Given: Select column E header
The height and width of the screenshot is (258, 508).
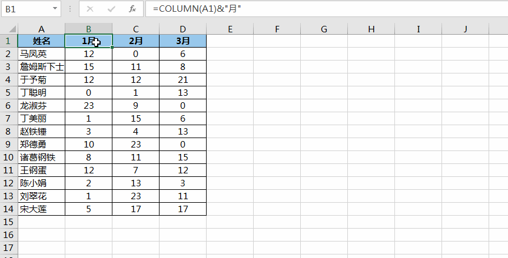Looking at the screenshot, I should coord(230,29).
